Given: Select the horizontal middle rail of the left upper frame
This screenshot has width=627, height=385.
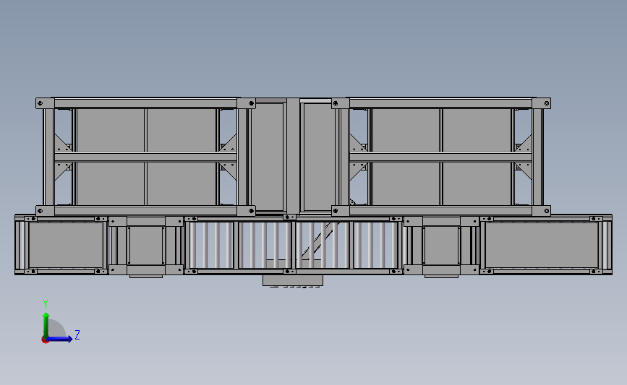Looking at the screenshot, I should tap(145, 157).
